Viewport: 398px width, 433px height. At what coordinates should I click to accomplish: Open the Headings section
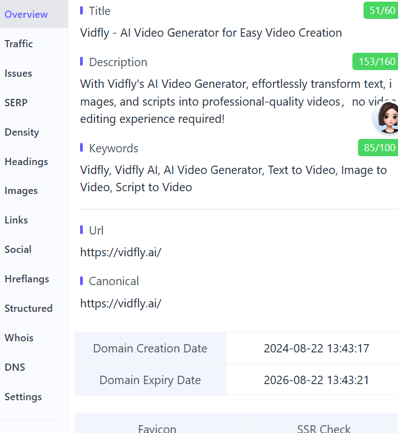(x=26, y=162)
